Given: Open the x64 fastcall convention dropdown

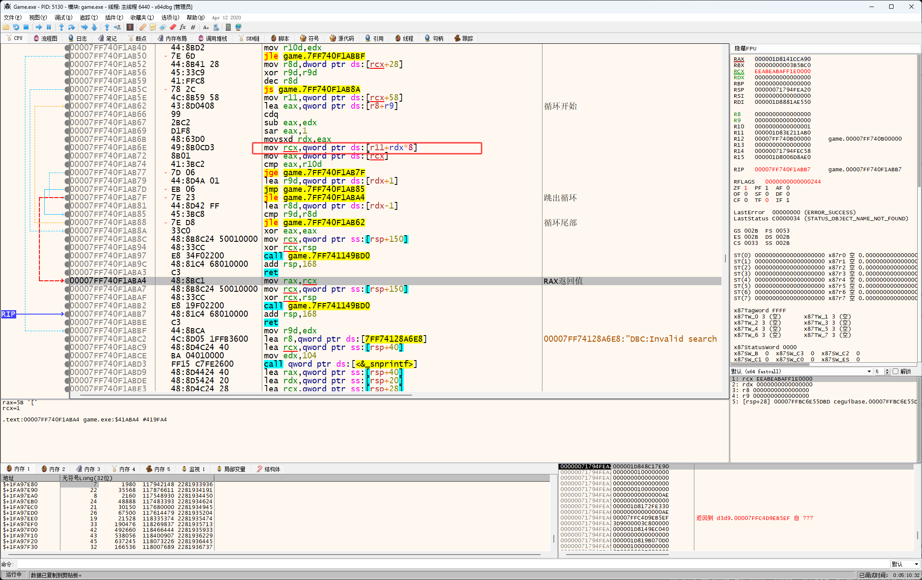Looking at the screenshot, I should [x=869, y=371].
